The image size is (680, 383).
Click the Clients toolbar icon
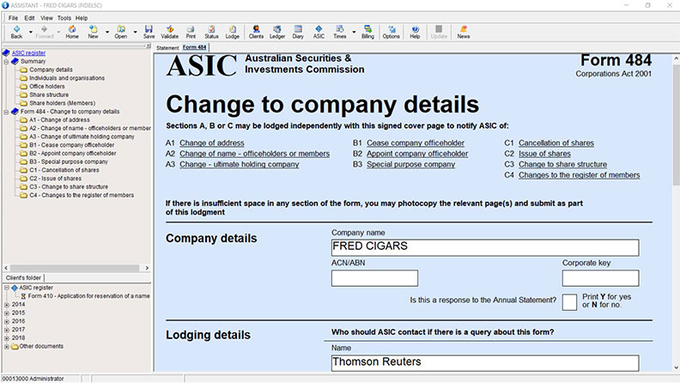pyautogui.click(x=256, y=32)
